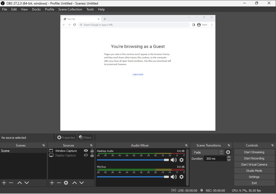Select Scene in the Scenes list
276x194 pixels.
click(x=23, y=151)
